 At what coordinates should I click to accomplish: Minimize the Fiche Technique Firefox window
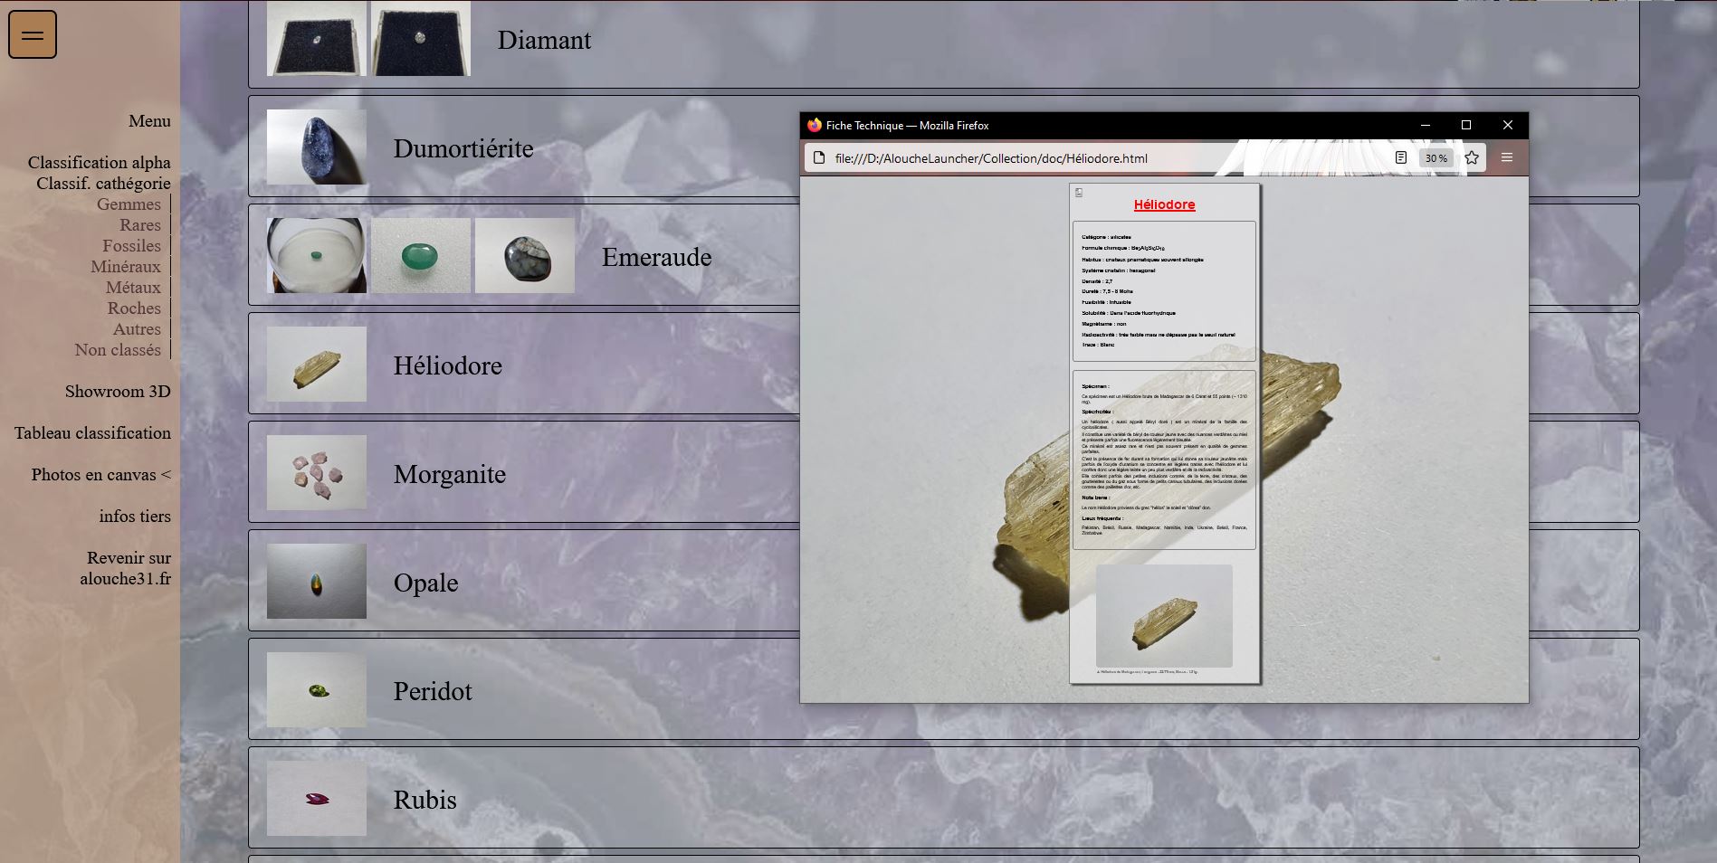tap(1425, 125)
